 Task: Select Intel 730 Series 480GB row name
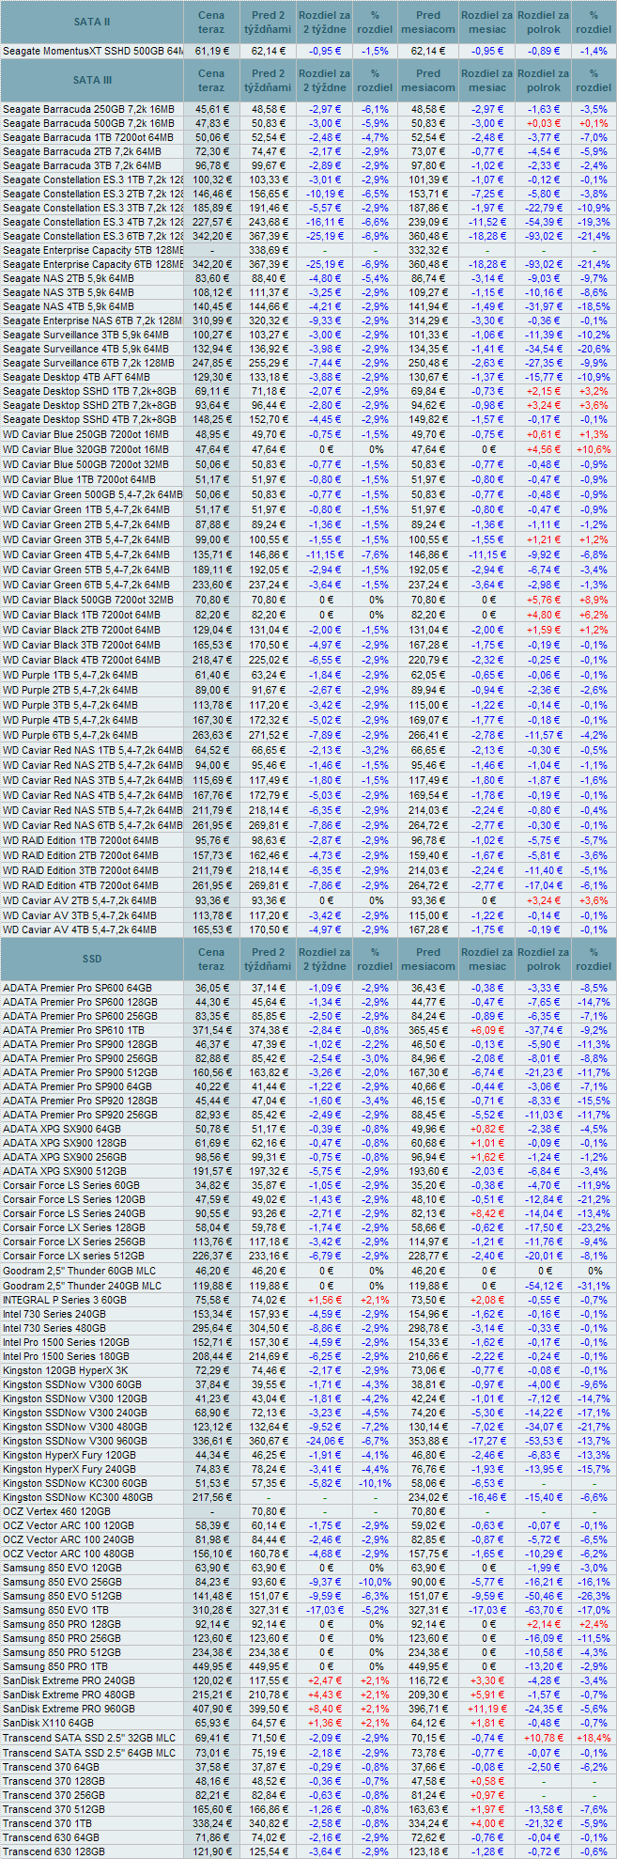pos(54,1328)
